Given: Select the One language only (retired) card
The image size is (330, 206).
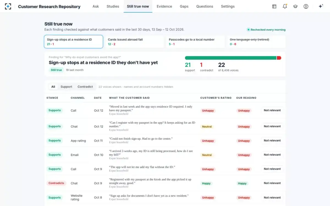Looking at the screenshot, I should [x=256, y=42].
